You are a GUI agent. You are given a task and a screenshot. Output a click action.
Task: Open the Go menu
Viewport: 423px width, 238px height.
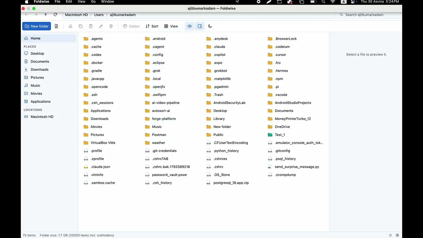(x=93, y=2)
